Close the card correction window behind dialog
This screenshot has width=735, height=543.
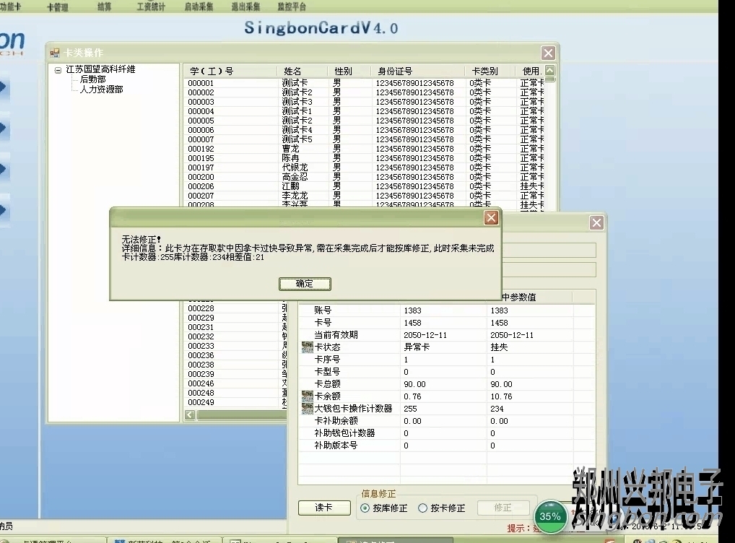coord(596,222)
